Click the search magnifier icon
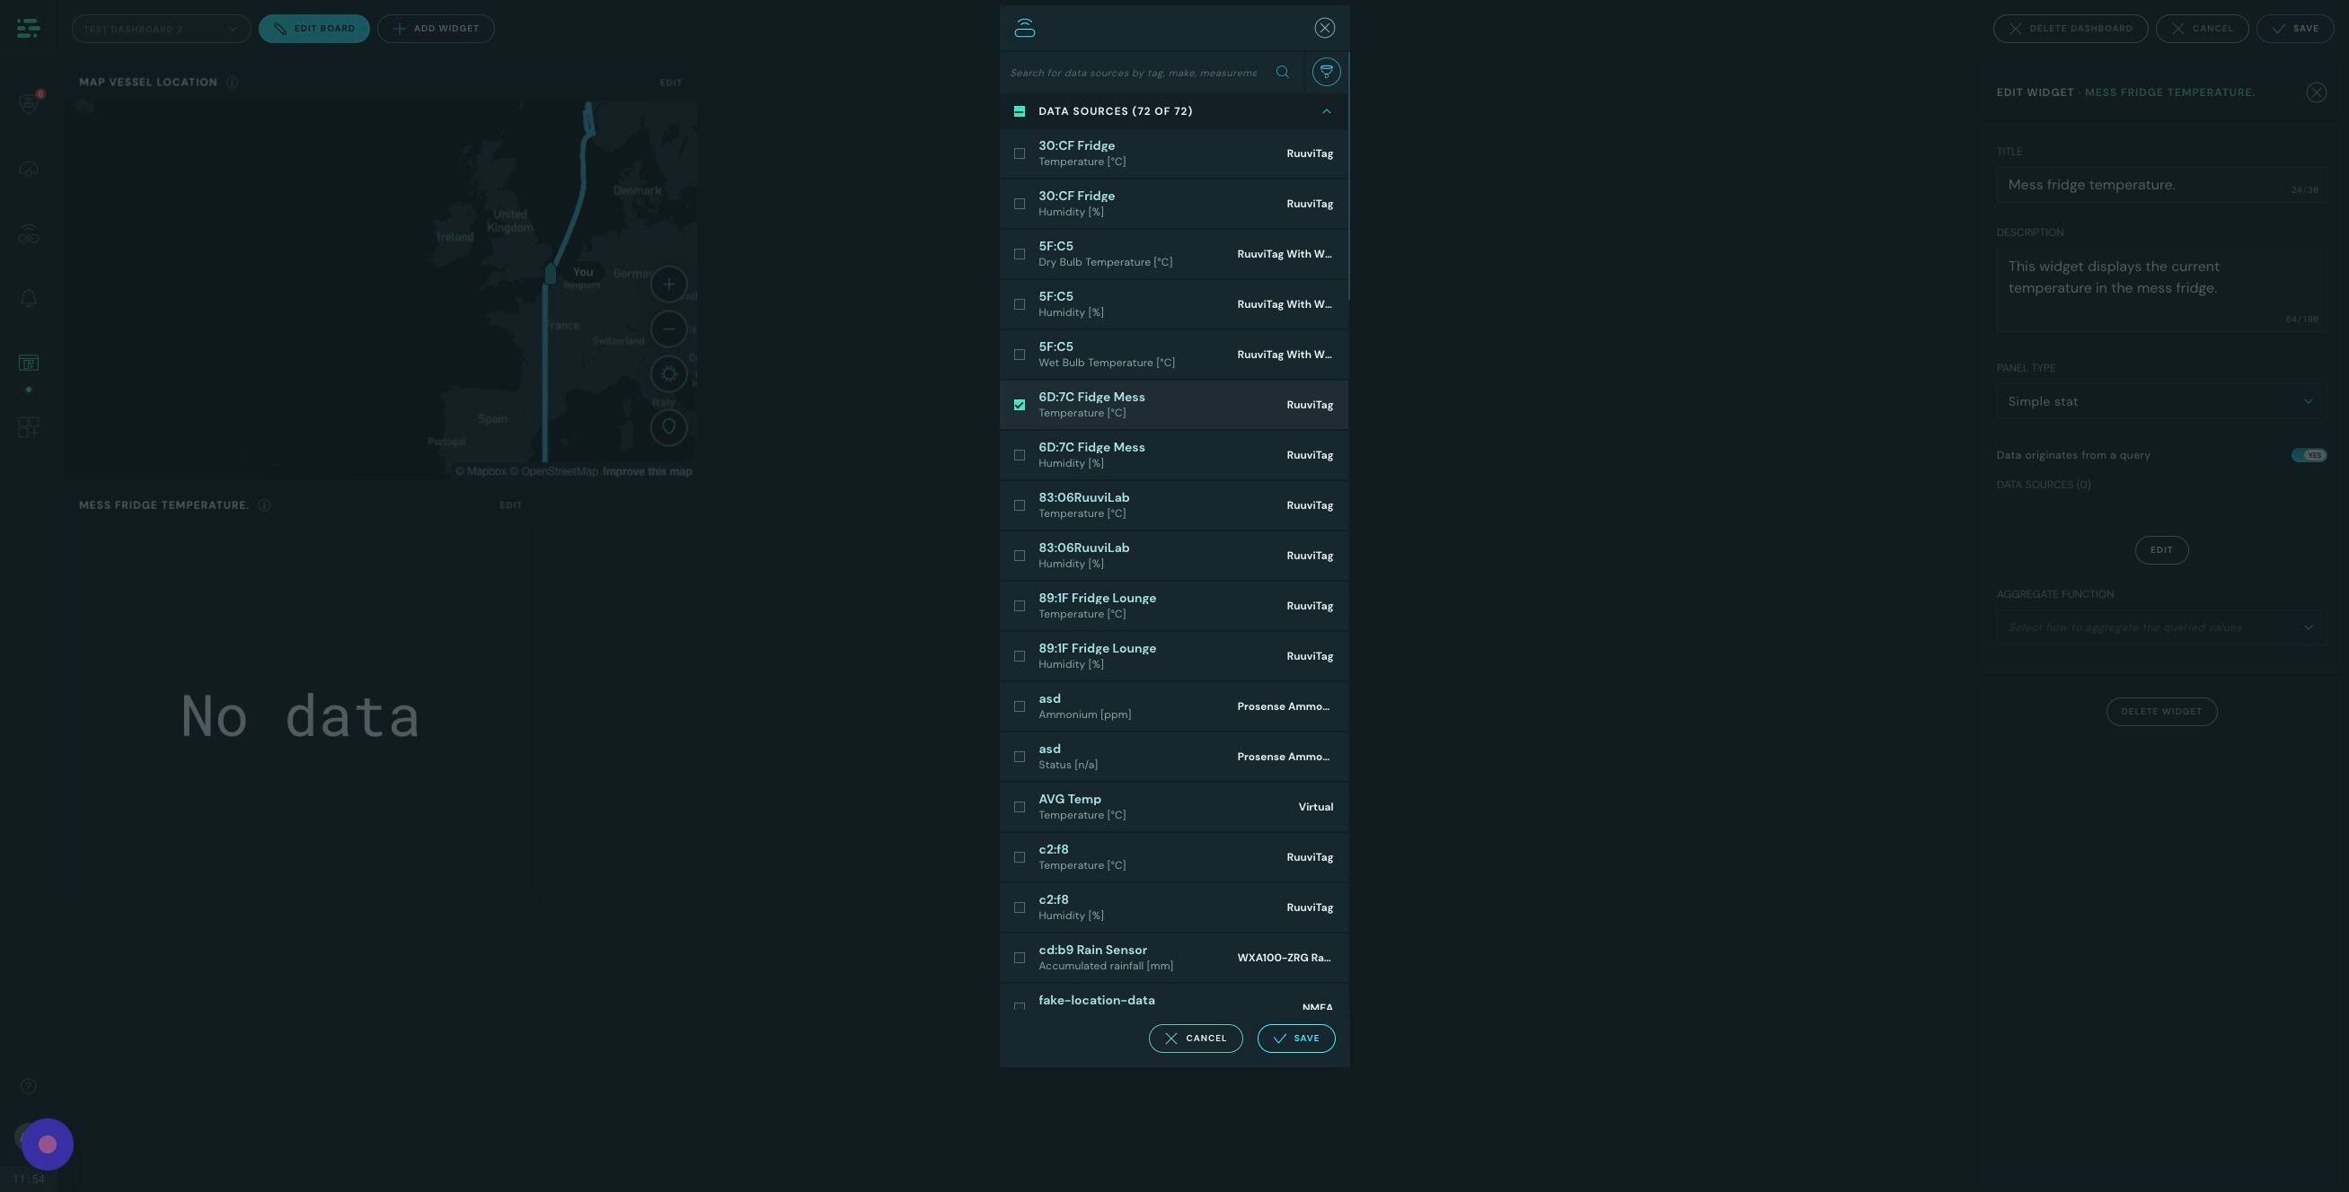The image size is (2349, 1192). (1282, 72)
